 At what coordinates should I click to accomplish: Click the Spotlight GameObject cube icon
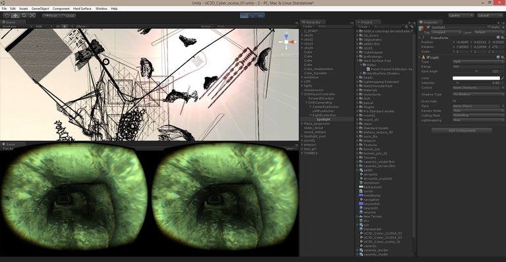point(422,29)
